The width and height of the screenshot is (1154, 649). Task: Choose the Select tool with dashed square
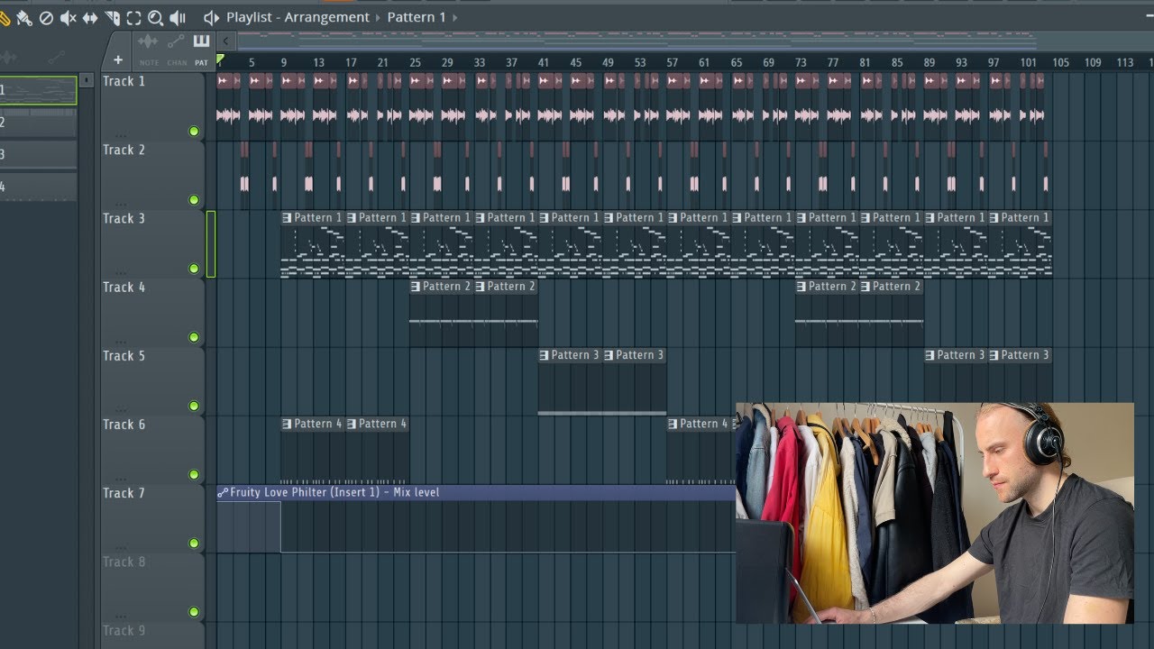pyautogui.click(x=133, y=18)
